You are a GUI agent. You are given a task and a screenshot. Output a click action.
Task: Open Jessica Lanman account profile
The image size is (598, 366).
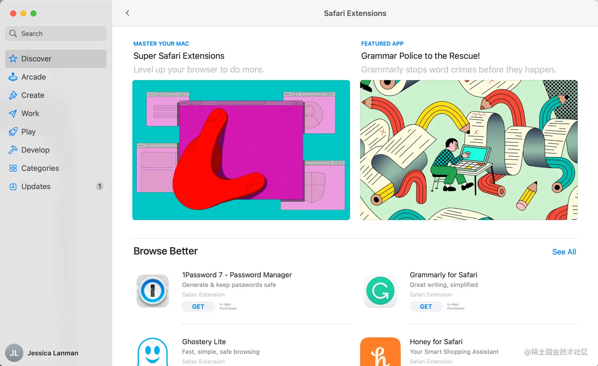click(x=42, y=353)
